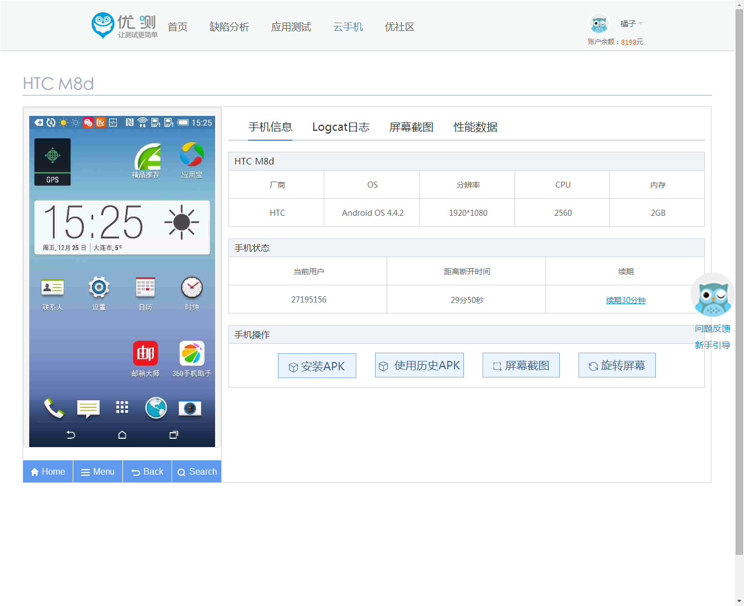Switch to the Logcat日志 tab
Image resolution: width=744 pixels, height=606 pixels.
coord(341,127)
